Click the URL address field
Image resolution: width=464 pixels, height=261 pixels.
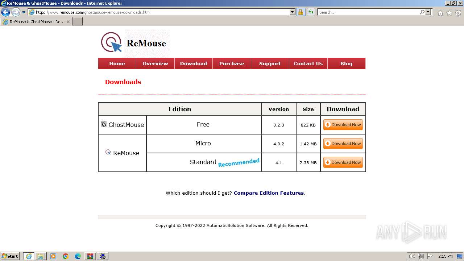click(162, 12)
